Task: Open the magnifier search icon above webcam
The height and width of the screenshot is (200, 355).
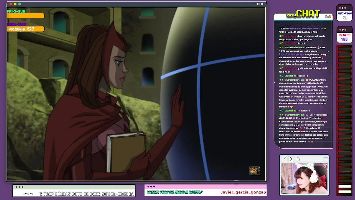Action: click(x=298, y=159)
